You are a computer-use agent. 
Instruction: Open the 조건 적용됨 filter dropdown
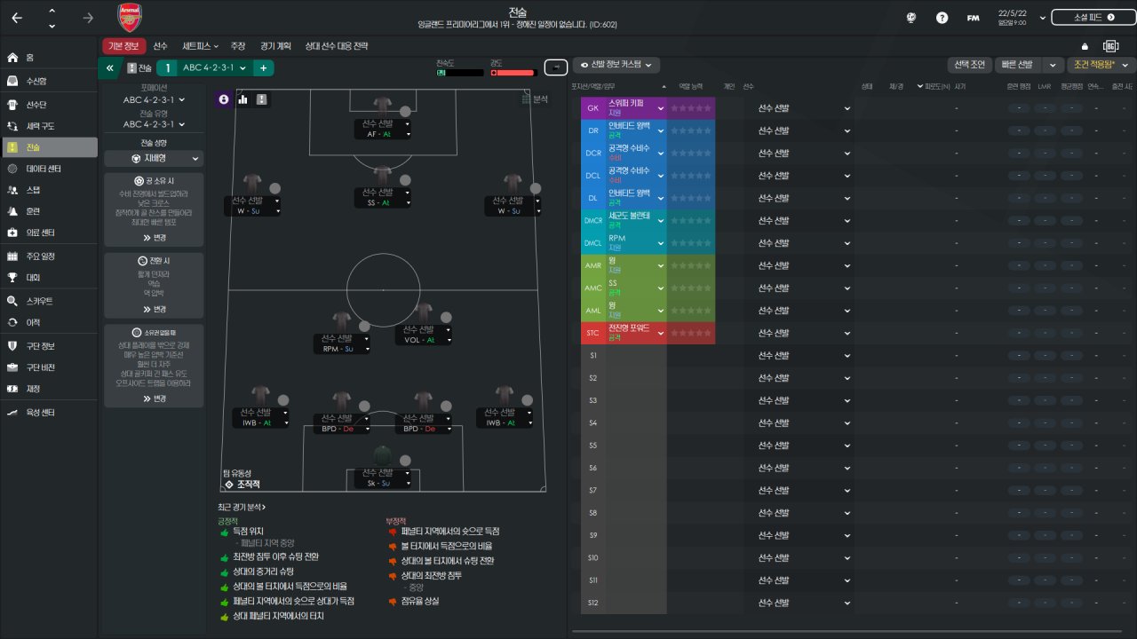click(1101, 65)
